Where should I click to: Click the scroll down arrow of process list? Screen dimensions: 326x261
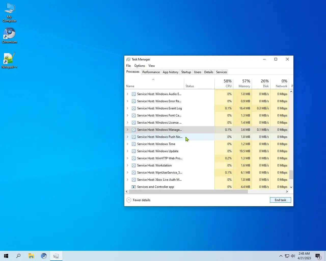[x=291, y=187]
